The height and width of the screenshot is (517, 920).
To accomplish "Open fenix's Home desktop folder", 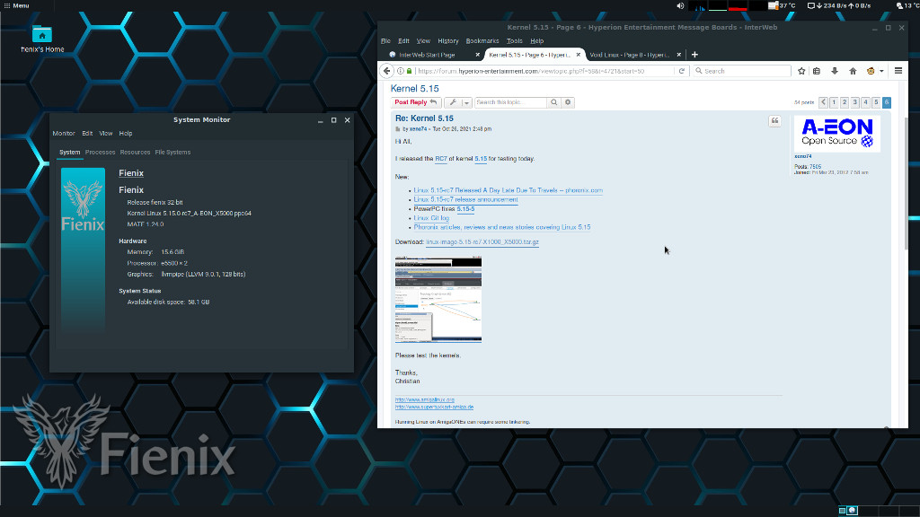I will pos(42,39).
